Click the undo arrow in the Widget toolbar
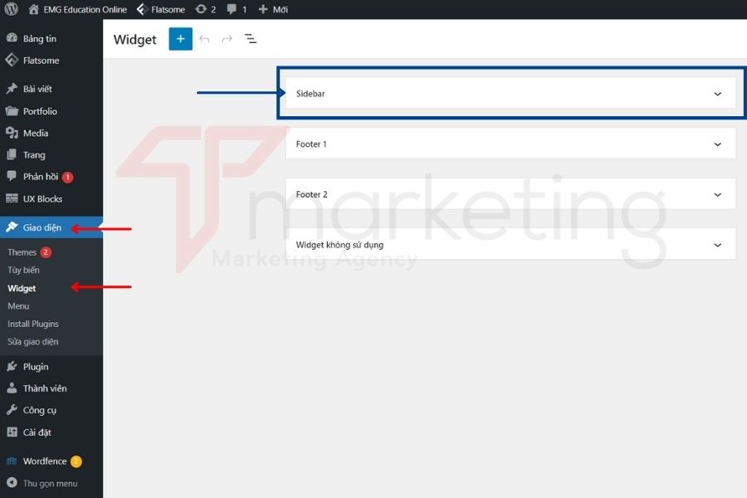 pyautogui.click(x=204, y=39)
